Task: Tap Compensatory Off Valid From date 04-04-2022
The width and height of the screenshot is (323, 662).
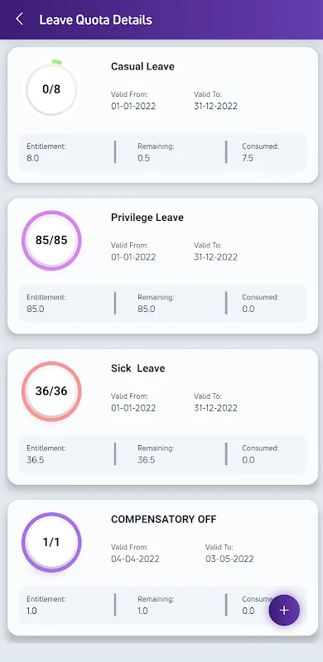Action: click(135, 559)
